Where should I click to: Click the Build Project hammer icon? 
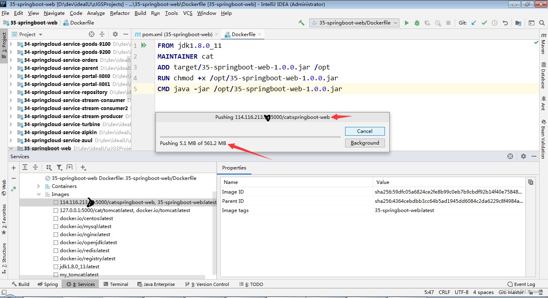click(301, 23)
